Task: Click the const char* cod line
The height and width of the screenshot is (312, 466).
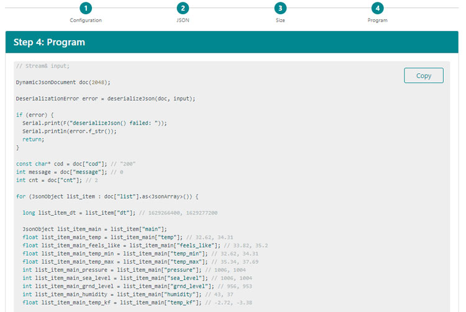Action: click(x=76, y=164)
